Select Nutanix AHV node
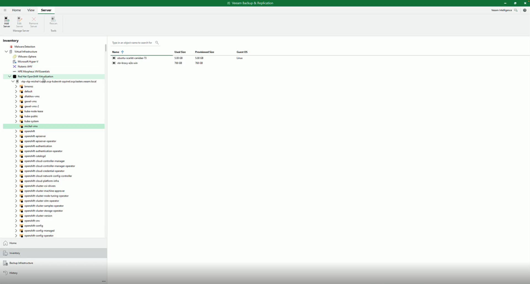Viewport: 530px width, 284px height. (x=25, y=66)
